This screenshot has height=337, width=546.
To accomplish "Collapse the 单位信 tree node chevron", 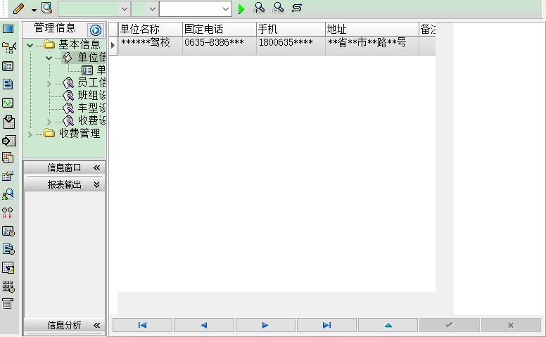I will click(x=49, y=58).
